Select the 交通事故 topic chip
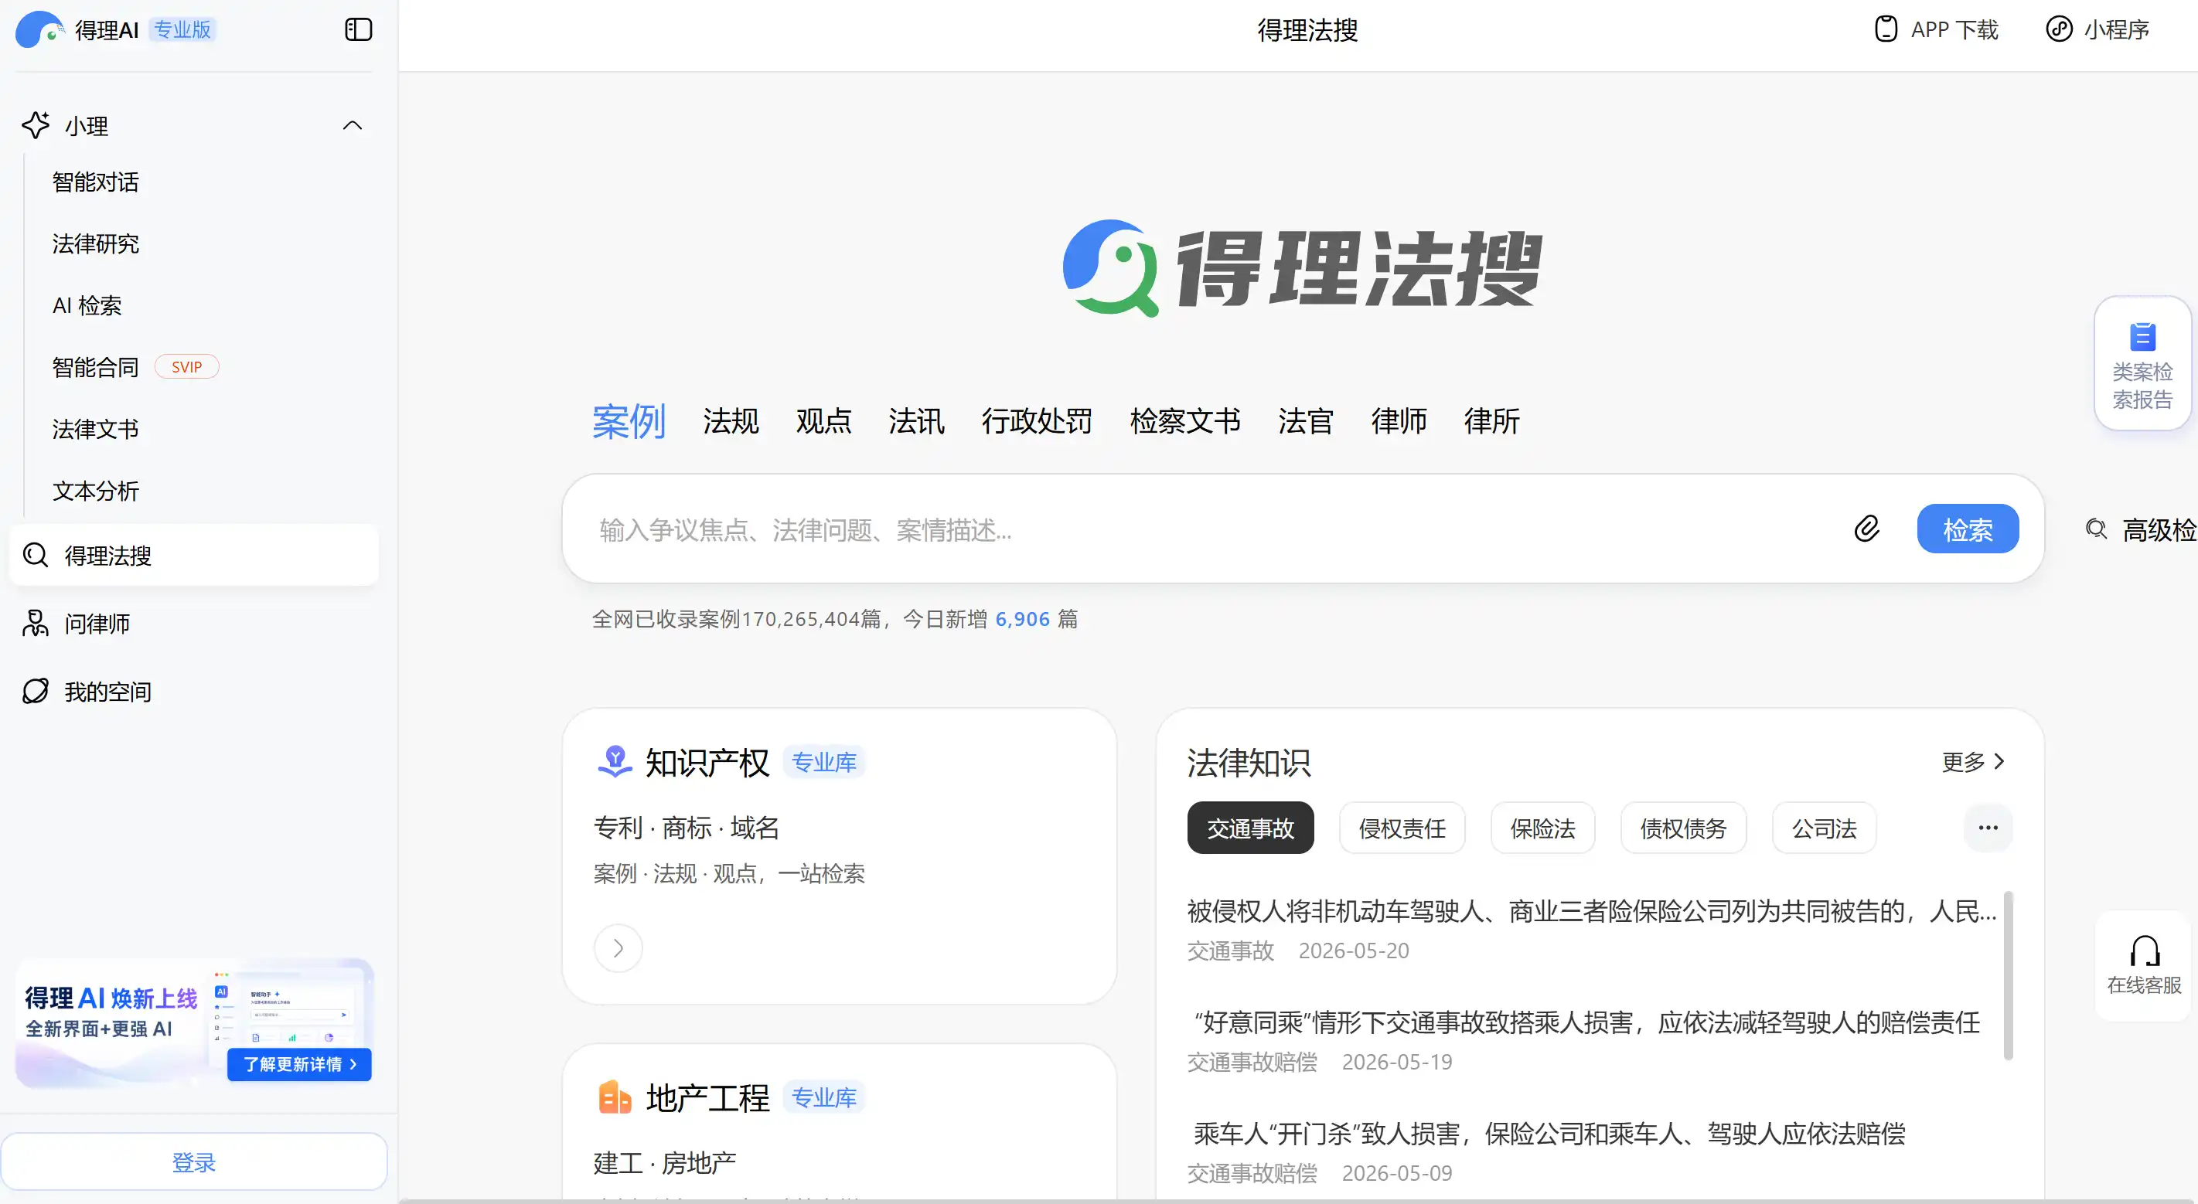This screenshot has width=2198, height=1204. pos(1250,828)
